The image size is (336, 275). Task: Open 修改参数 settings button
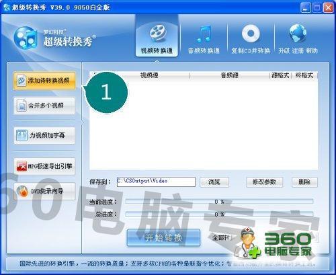[x=264, y=182]
